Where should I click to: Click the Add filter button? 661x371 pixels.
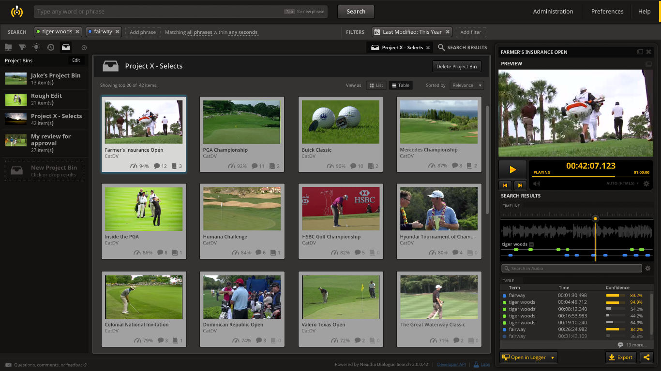(470, 32)
